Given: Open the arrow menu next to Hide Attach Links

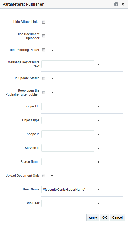Looking at the screenshot, I should [x=52, y=22].
